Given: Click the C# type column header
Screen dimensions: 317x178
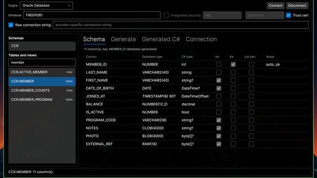Looking at the screenshot, I should pyautogui.click(x=187, y=57).
